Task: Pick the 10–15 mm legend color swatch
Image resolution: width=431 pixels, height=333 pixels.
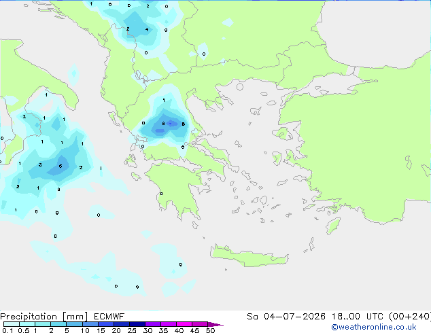Action: [x=90, y=324]
